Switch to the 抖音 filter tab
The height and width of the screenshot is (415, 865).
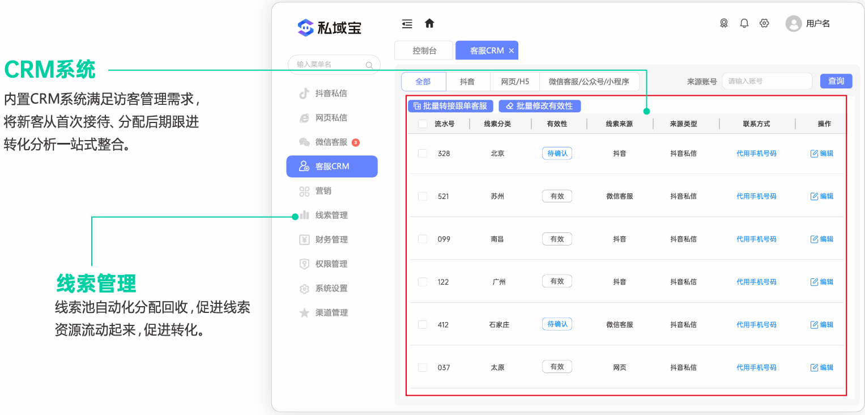click(x=467, y=81)
